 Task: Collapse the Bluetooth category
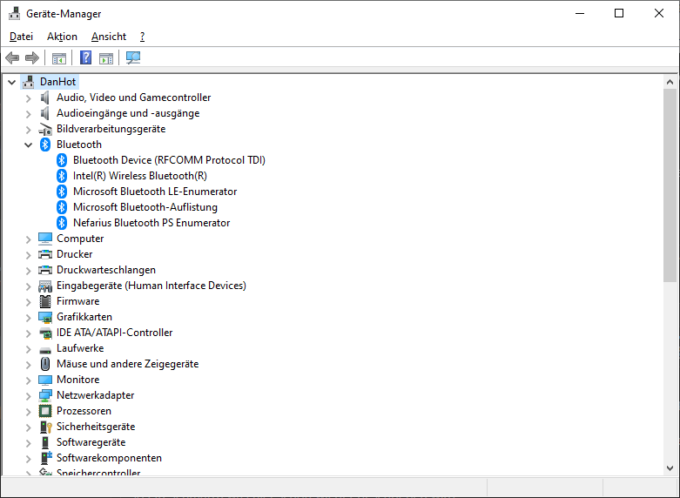pyautogui.click(x=29, y=145)
